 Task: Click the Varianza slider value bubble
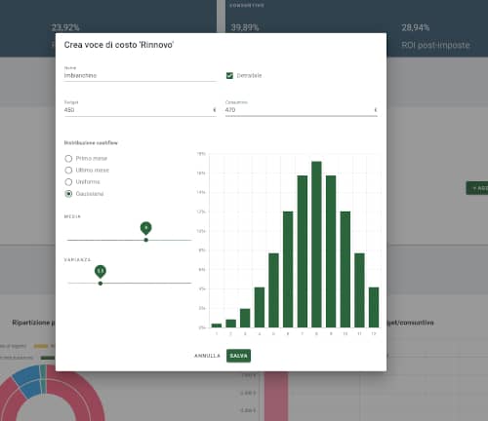[x=101, y=271]
